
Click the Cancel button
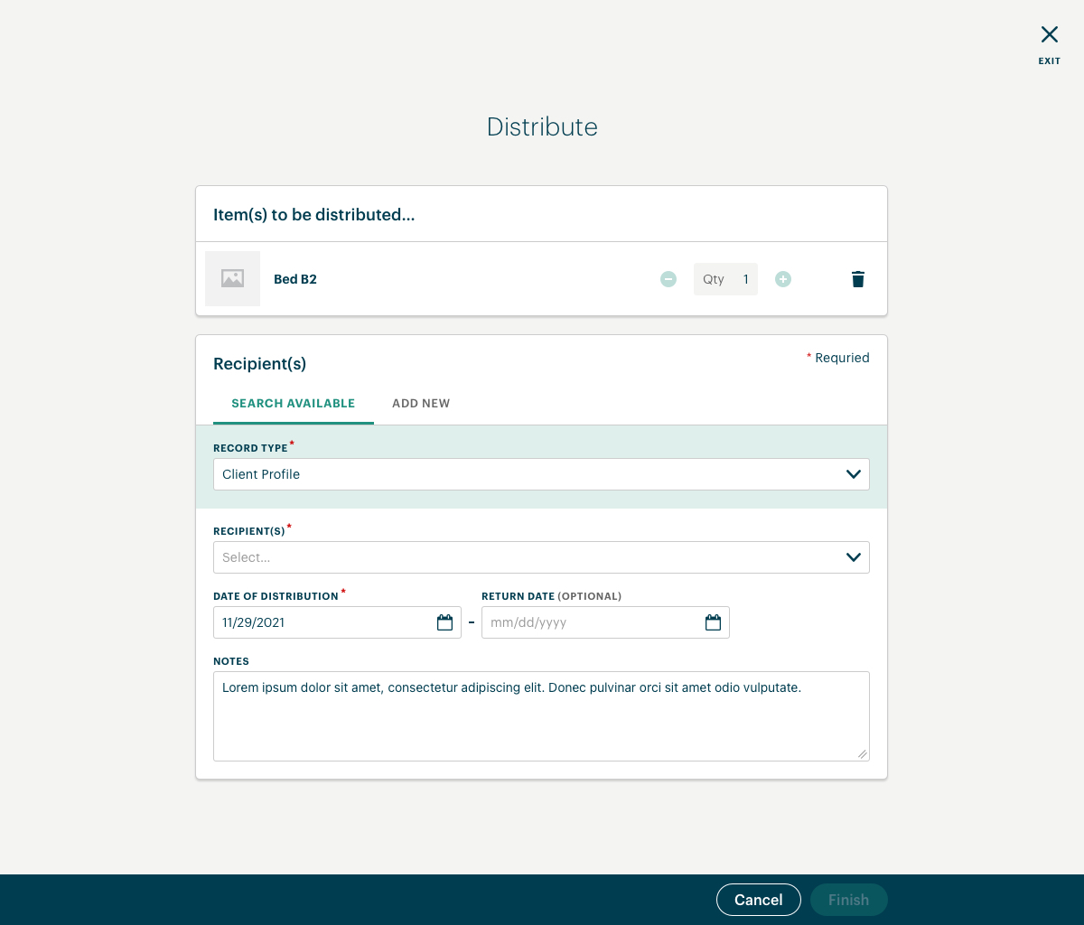click(759, 900)
